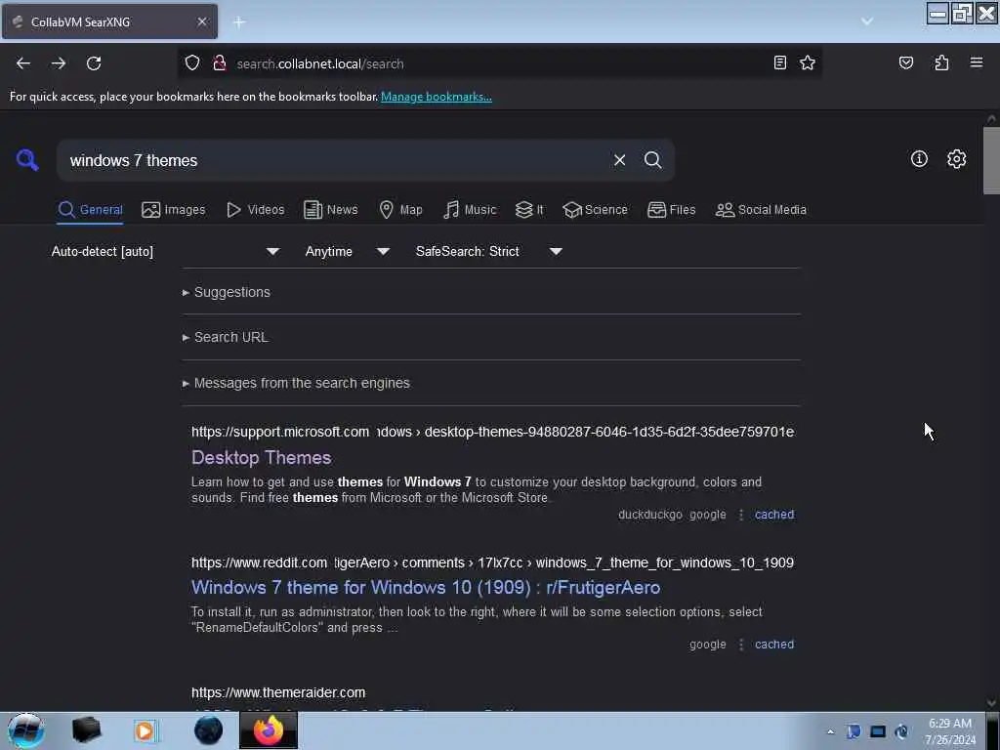Switch to the Map category
This screenshot has width=1000, height=750.
point(400,210)
